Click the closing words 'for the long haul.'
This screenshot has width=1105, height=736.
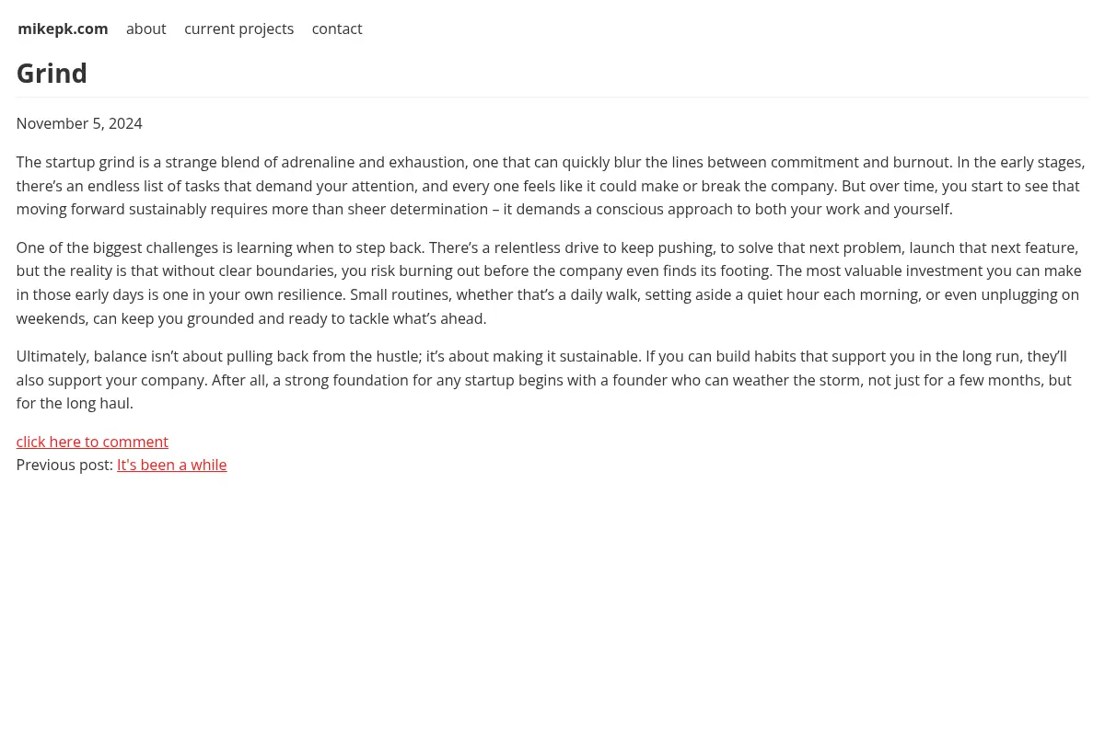click(75, 403)
